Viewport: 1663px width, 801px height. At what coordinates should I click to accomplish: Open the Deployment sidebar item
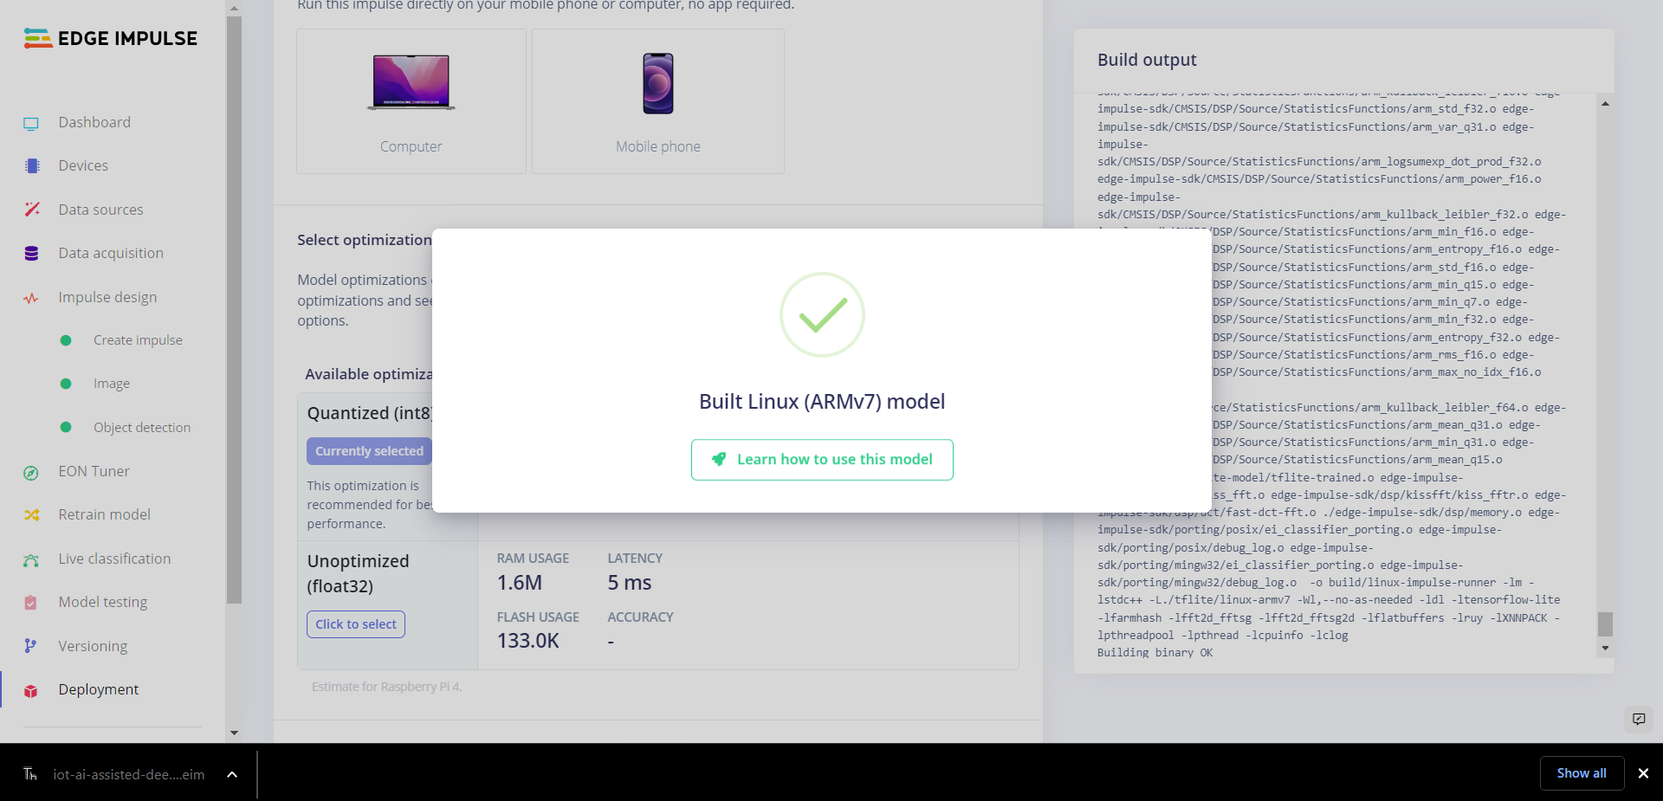pos(98,689)
